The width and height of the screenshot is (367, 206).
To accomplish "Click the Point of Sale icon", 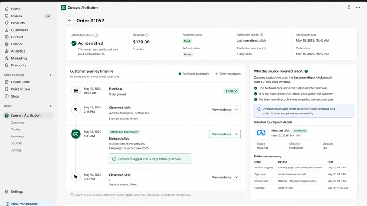I will click(6, 89).
